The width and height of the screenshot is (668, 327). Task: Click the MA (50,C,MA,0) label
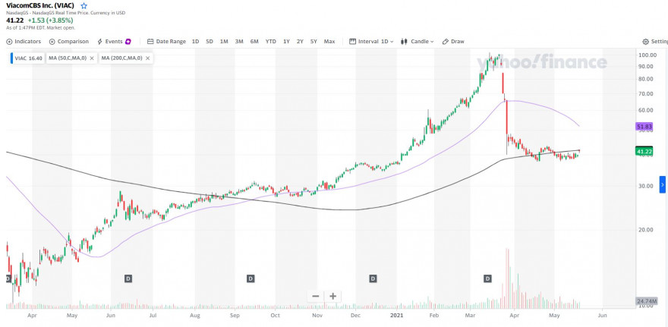(68, 58)
